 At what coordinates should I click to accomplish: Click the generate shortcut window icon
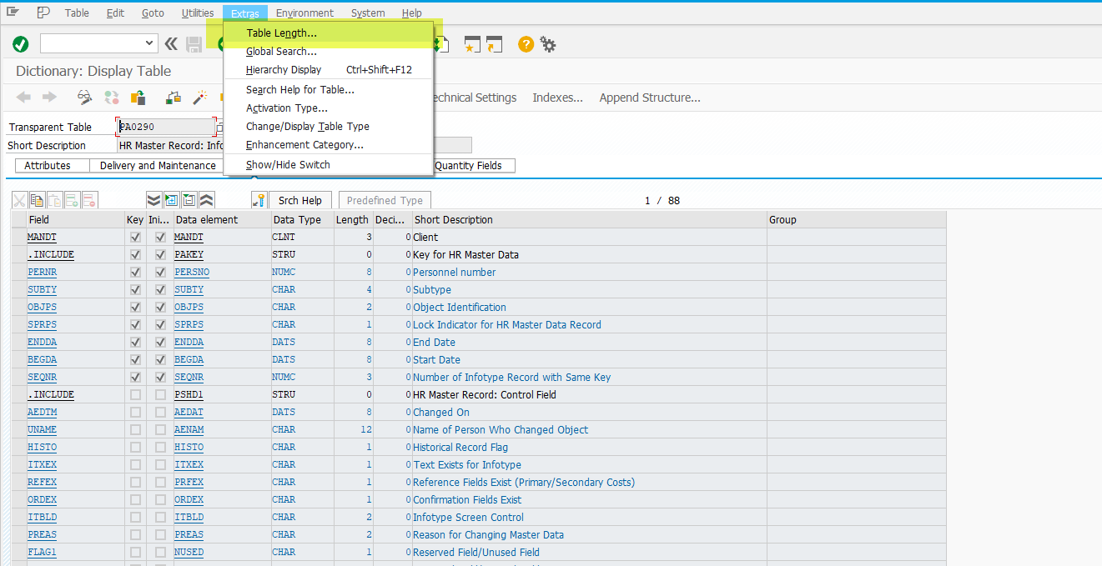[495, 44]
